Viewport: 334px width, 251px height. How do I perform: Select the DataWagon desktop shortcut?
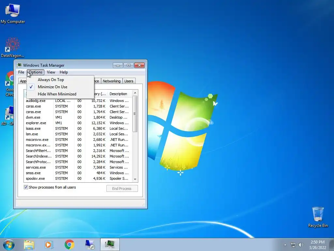pyautogui.click(x=13, y=47)
